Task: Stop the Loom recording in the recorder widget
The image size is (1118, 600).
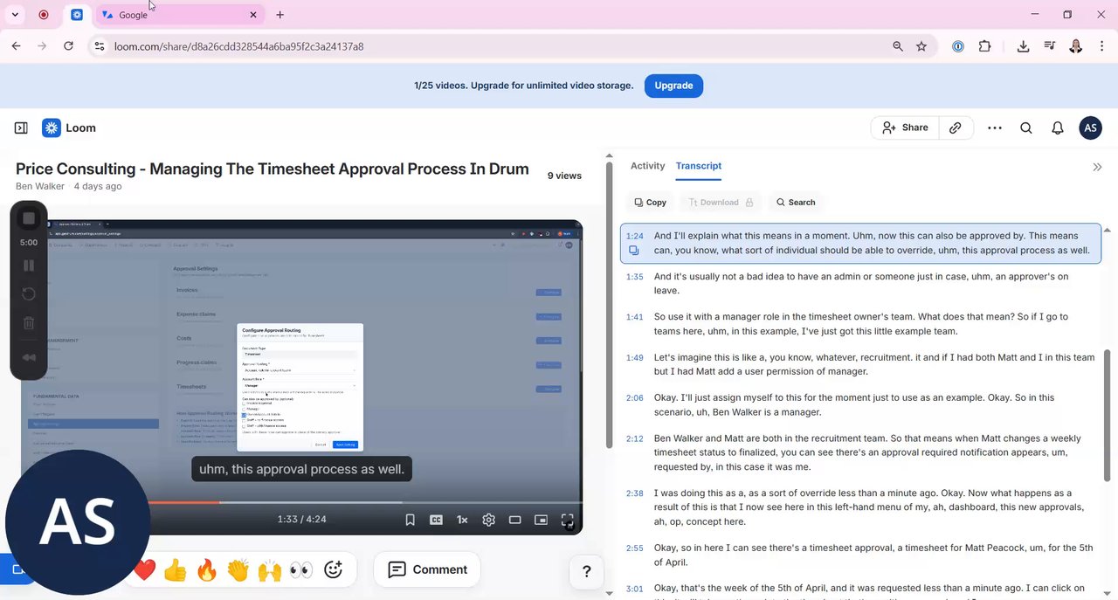Action: [29, 218]
